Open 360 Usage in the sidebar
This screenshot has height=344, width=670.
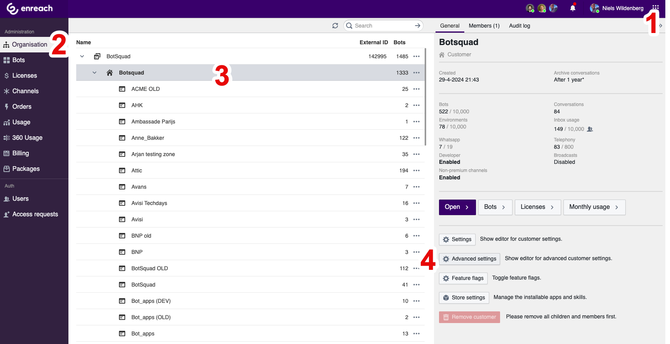pos(27,138)
